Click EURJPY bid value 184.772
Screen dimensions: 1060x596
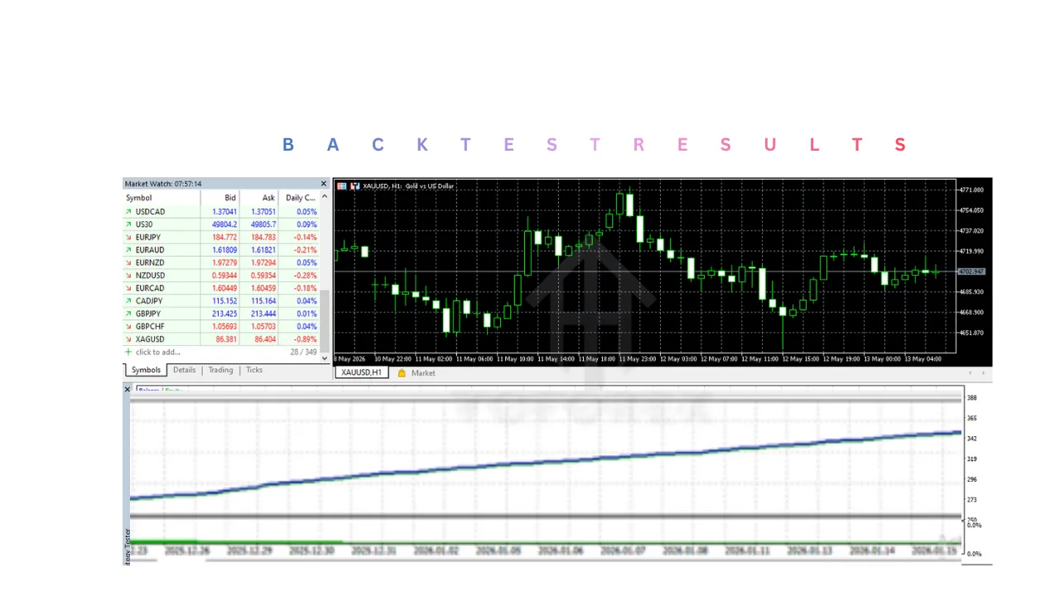point(224,238)
